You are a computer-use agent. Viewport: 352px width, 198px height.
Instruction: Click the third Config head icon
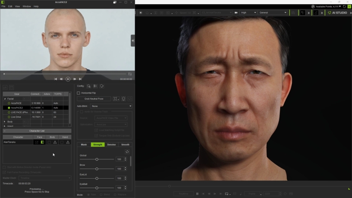[x=102, y=86]
